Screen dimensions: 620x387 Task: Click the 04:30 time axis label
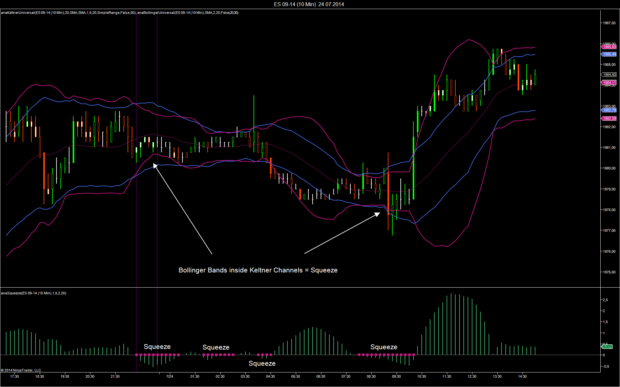coord(271,376)
